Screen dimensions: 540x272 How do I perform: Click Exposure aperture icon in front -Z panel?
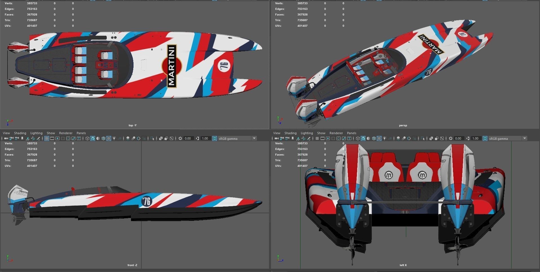(x=180, y=138)
